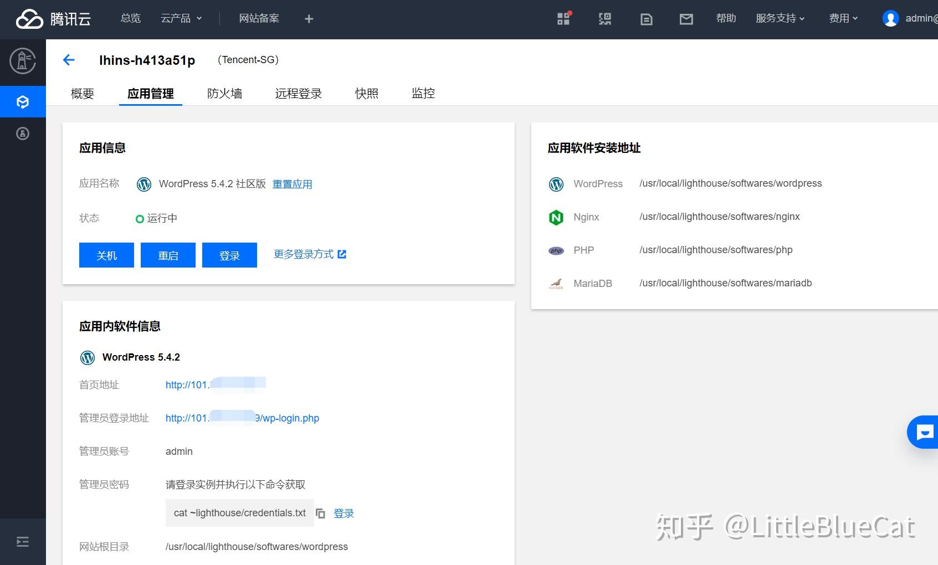Expand the 云产品 menu
Screen dimensions: 938x565
(181, 18)
